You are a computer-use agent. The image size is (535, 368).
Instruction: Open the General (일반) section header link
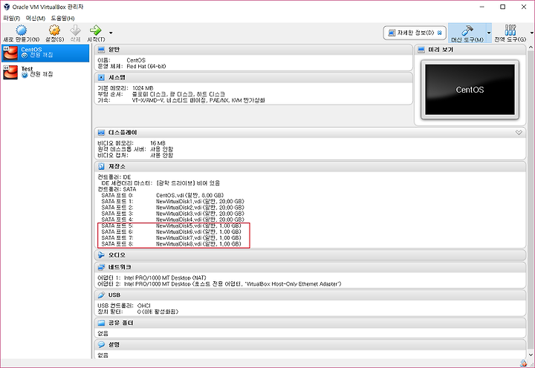coord(114,50)
